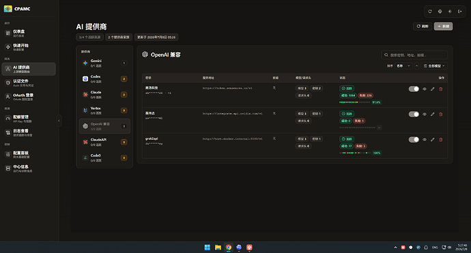Image resolution: width=471 pixels, height=253 pixels.
Task: Click the 更新于 2026年7月8日 timestamp chip
Action: tap(156, 38)
